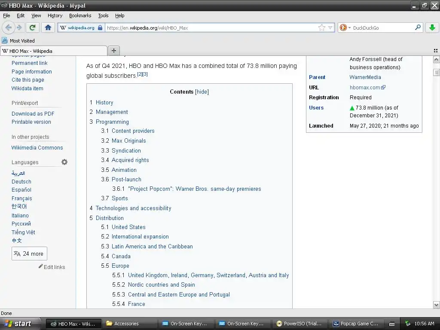Open the Wikidata item link
Viewport: 440px width, 330px height.
(x=27, y=88)
